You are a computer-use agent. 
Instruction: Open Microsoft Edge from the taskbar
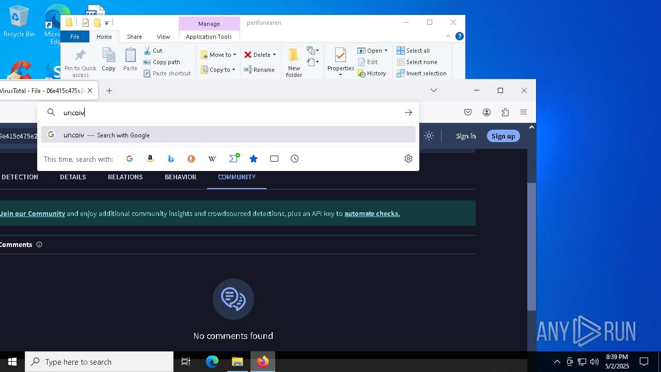click(212, 362)
